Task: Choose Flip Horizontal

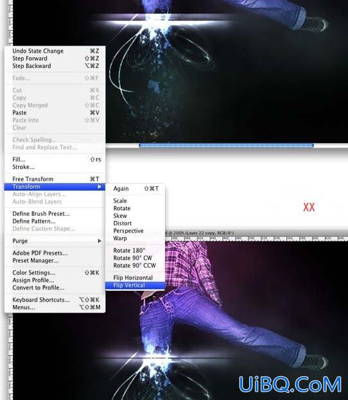Action: (x=135, y=277)
